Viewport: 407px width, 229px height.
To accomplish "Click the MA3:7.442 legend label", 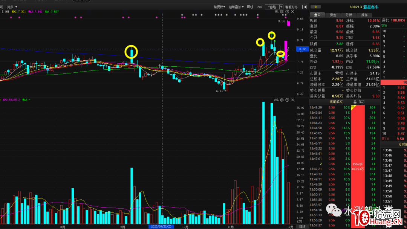I will (35, 12).
